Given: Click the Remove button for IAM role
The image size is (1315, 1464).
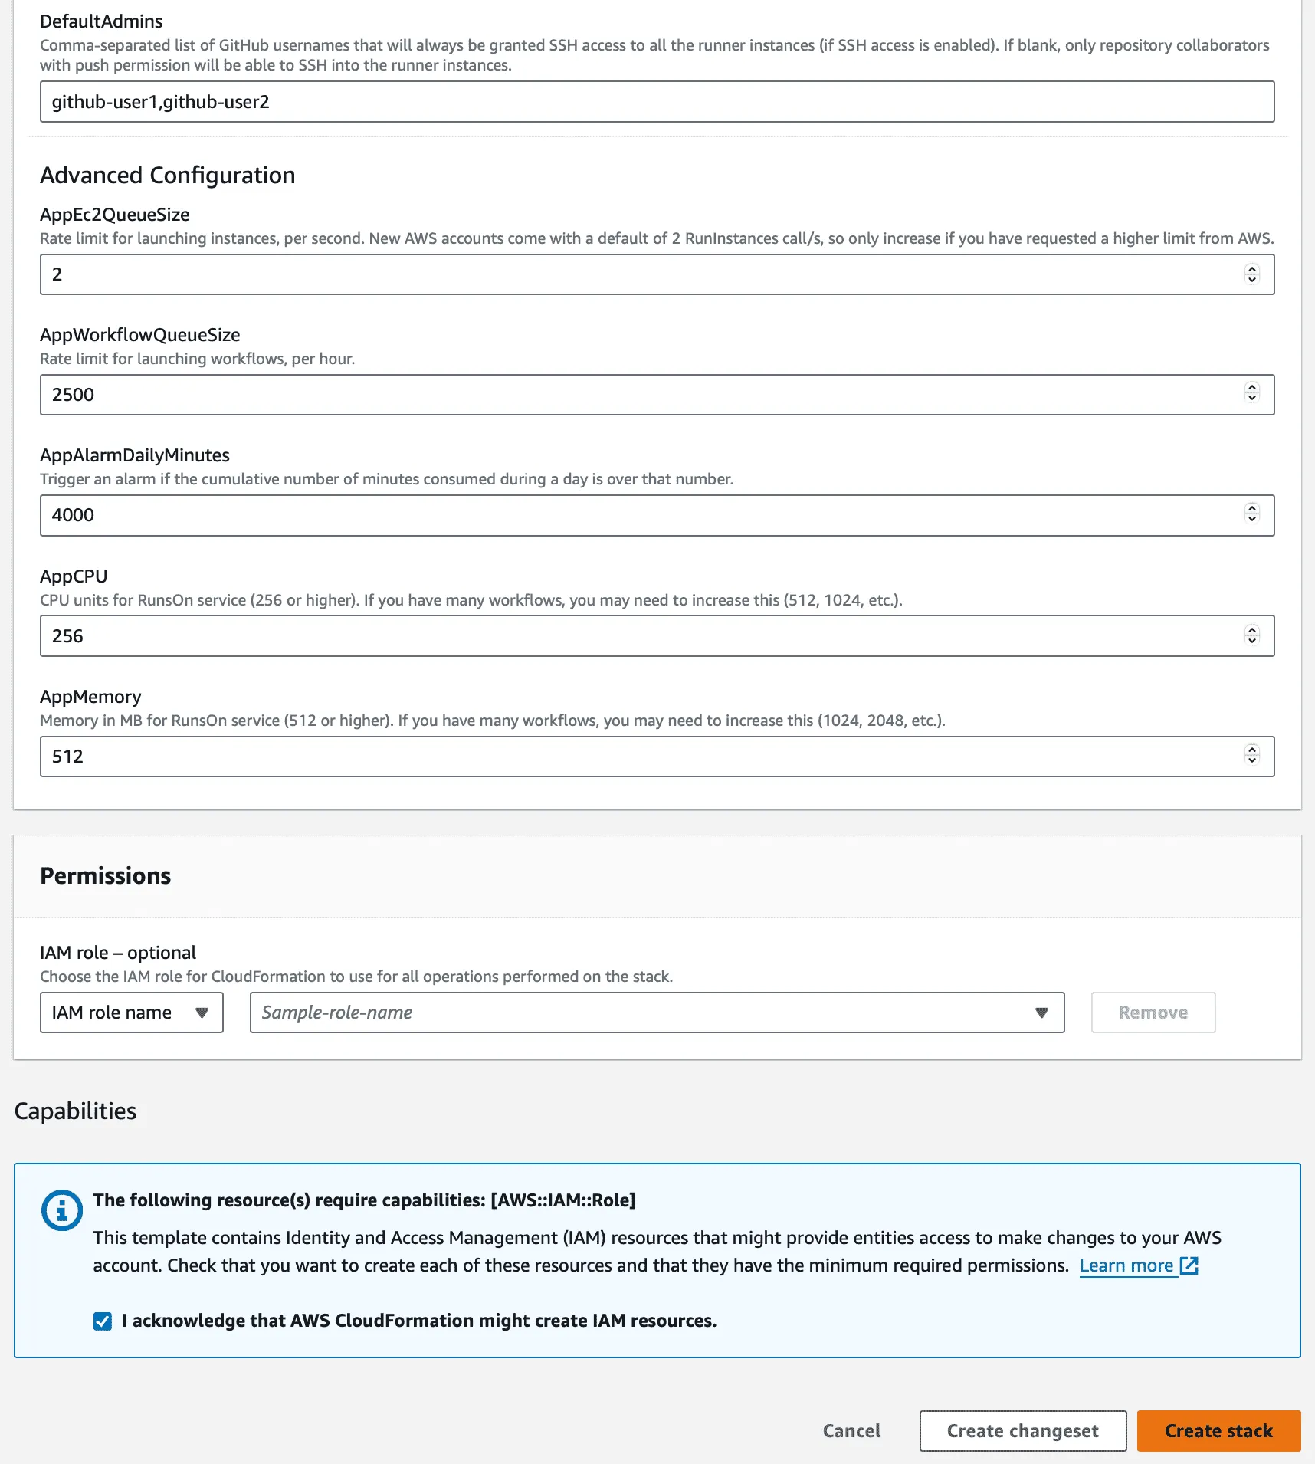Looking at the screenshot, I should [x=1153, y=1013].
